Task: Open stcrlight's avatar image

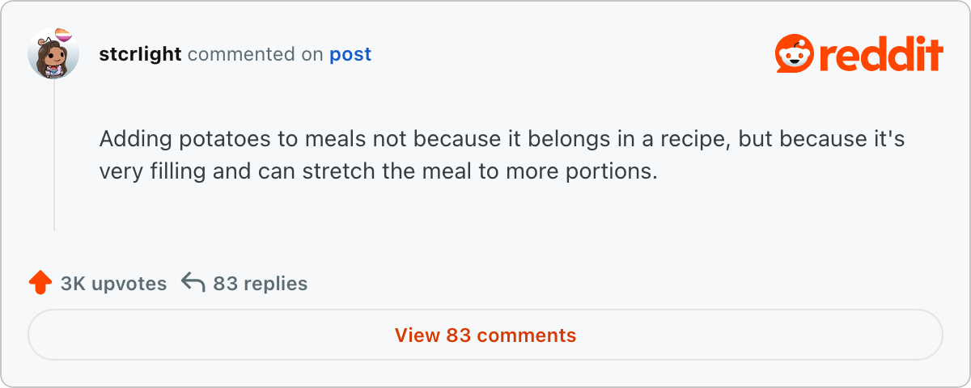Action: (53, 54)
